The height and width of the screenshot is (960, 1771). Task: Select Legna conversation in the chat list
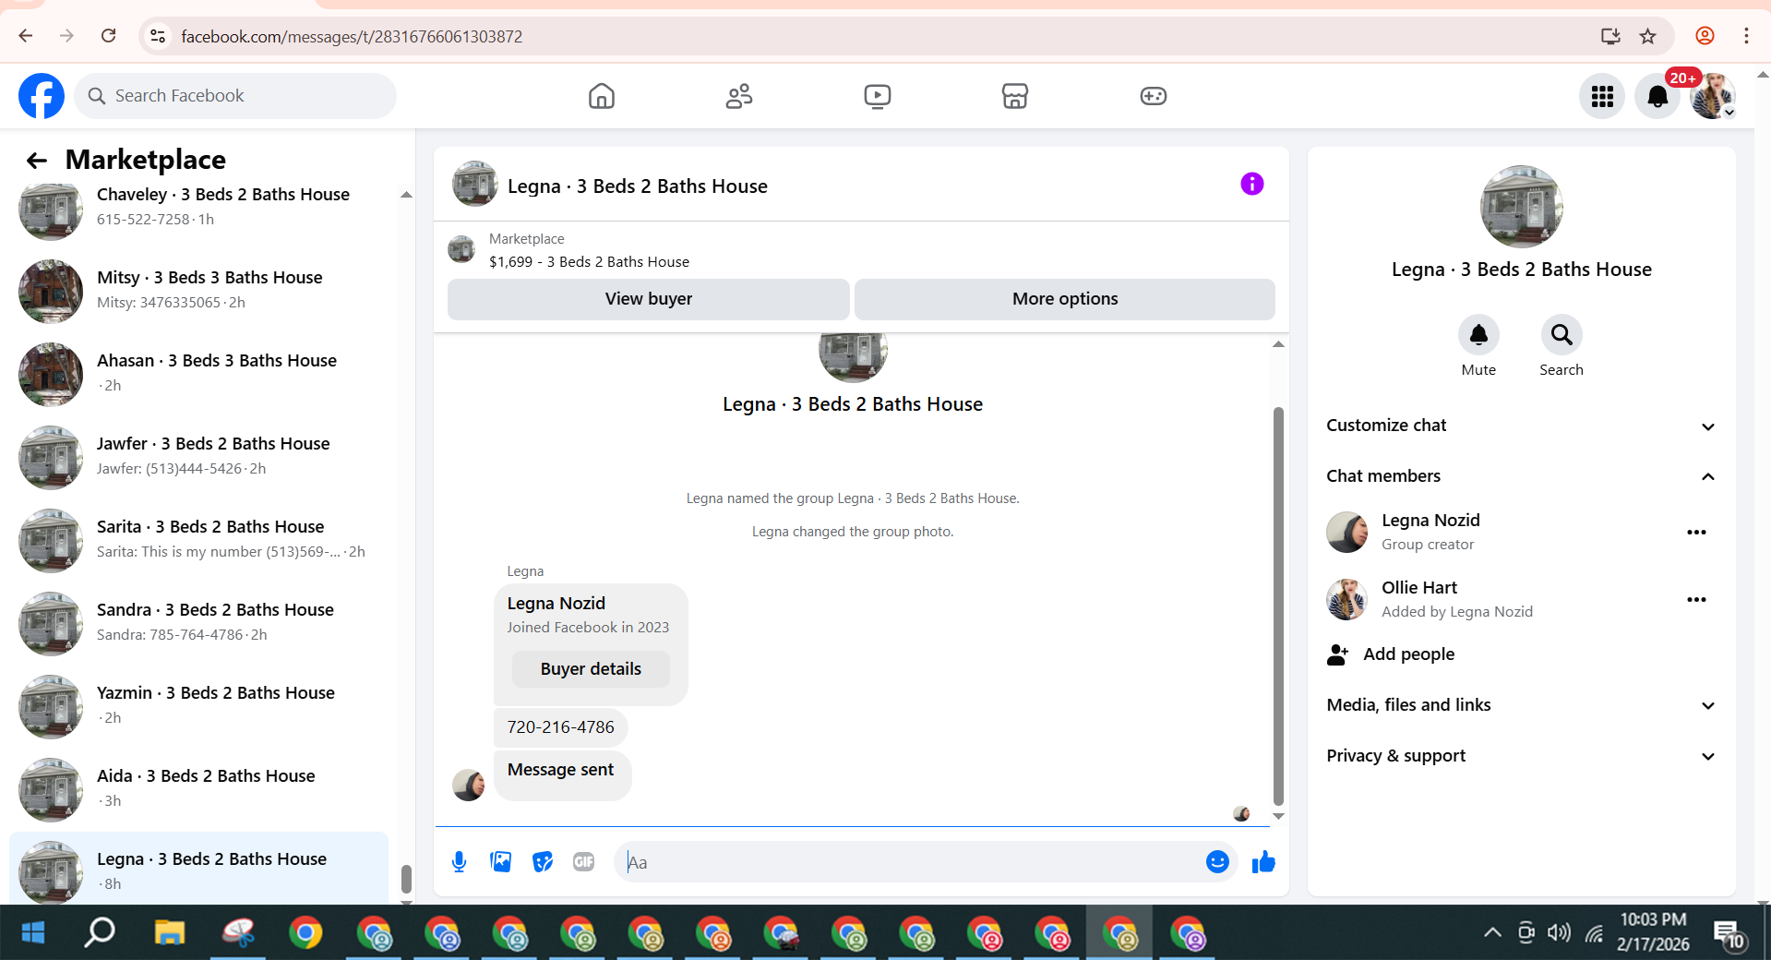pos(198,869)
